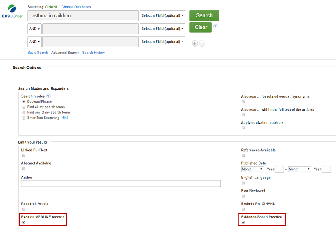The width and height of the screenshot is (336, 227).
Task: Open Search History
Action: [93, 53]
